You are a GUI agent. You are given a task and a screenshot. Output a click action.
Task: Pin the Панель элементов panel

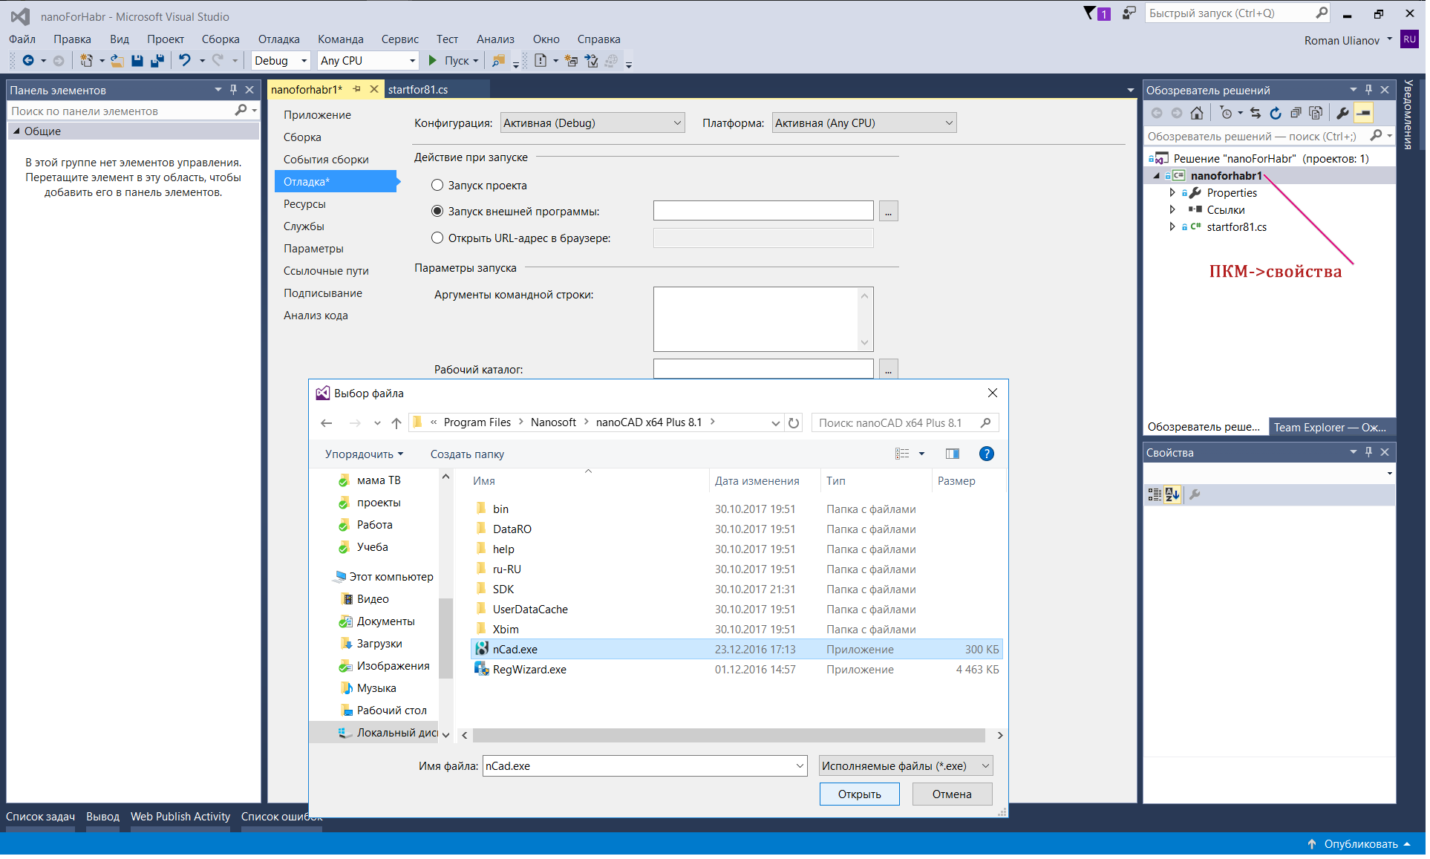click(x=233, y=90)
